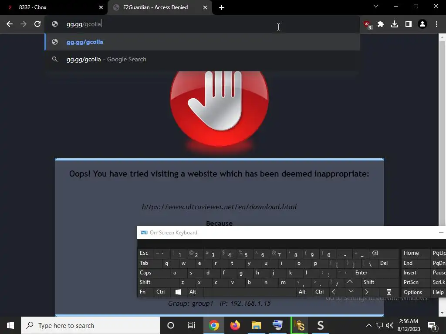The width and height of the screenshot is (446, 334).
Task: Toggle right Ctrl on the On-Screen Keyboard
Action: pos(320,292)
